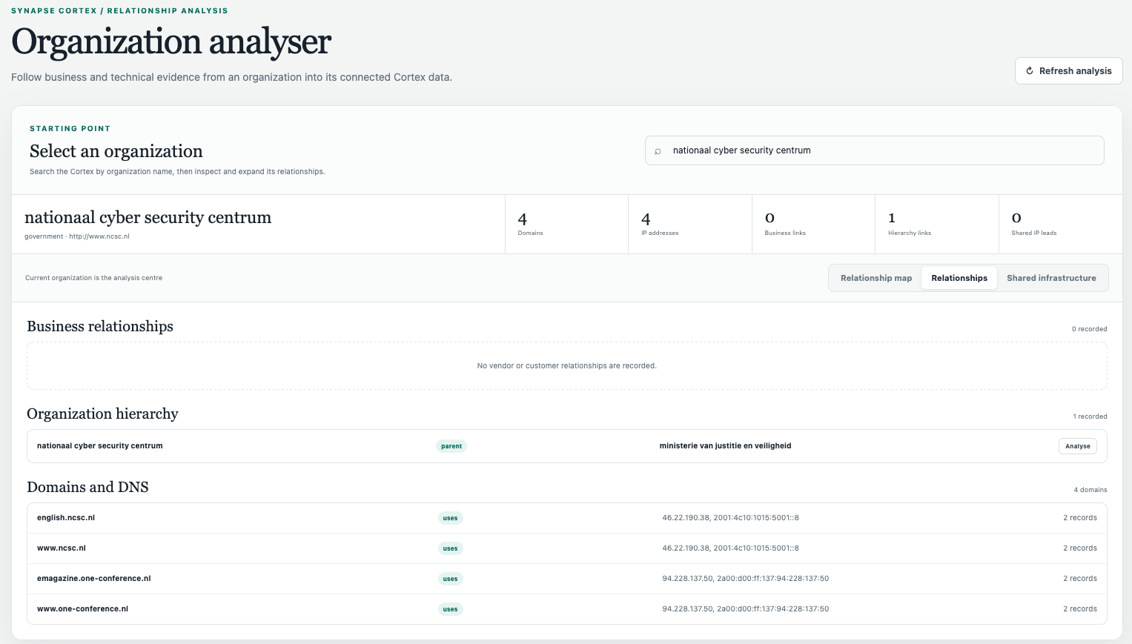Click the IP addresses listed for www.one-conference.nl
Viewport: 1132px width, 644px height.
745,609
